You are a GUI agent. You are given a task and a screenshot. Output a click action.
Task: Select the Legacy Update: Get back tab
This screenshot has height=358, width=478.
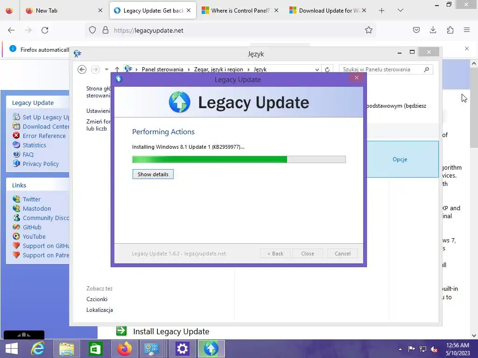pos(153,11)
